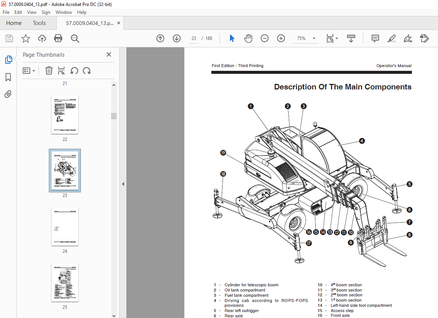Click 'Oil tank compartment' legend entry
438x318 pixels.
point(245,290)
